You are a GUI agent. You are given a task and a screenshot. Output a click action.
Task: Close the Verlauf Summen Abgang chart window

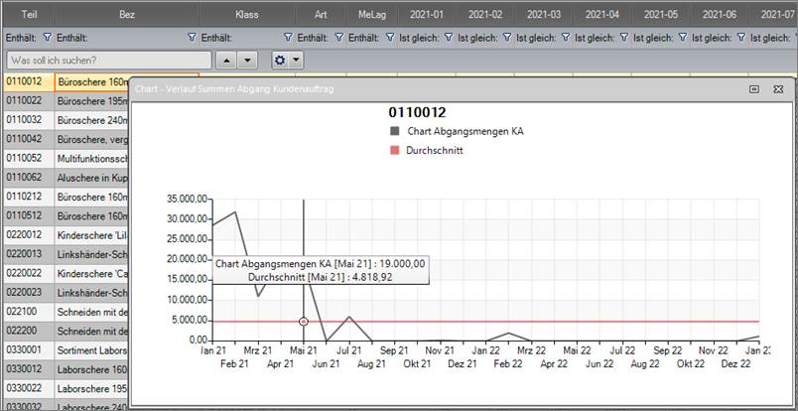tap(778, 89)
